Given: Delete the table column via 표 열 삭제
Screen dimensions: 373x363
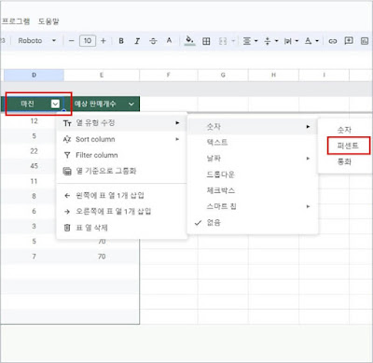Looking at the screenshot, I should [121, 228].
